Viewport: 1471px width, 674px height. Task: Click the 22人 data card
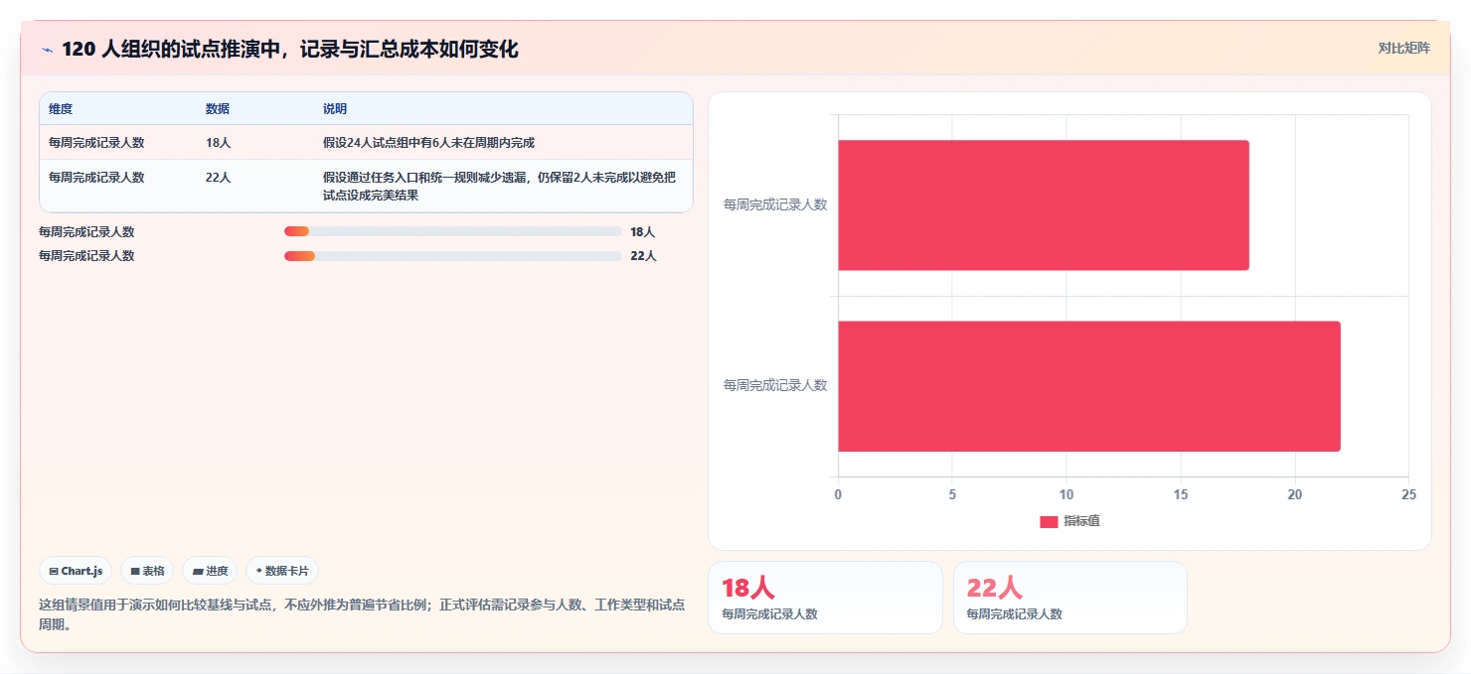(1070, 598)
